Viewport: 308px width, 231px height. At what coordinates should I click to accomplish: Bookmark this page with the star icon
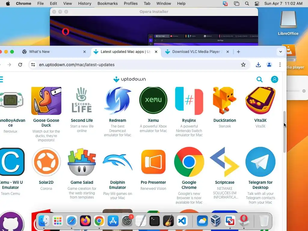(x=243, y=65)
